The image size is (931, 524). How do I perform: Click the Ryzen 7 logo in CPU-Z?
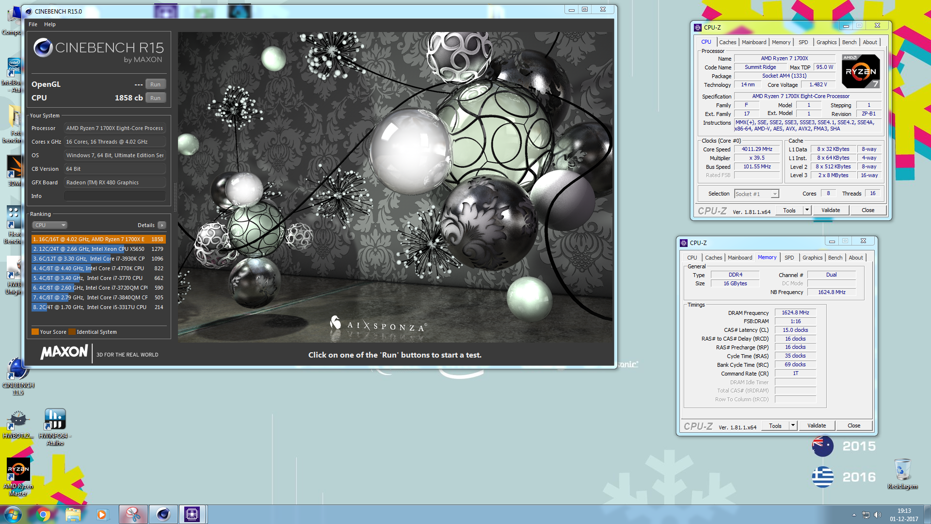click(x=861, y=71)
